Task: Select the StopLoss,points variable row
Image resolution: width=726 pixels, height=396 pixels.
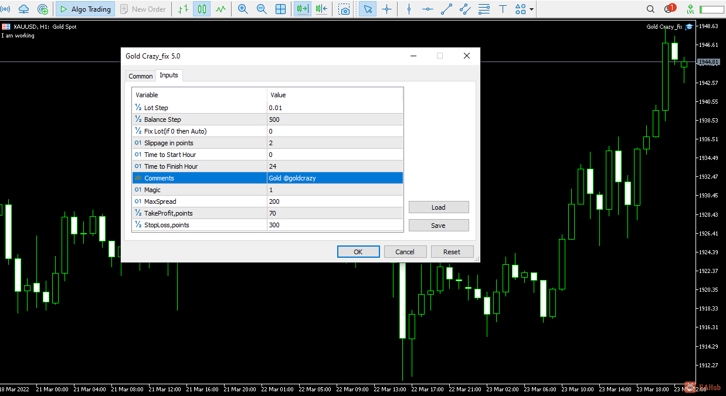Action: (x=267, y=225)
